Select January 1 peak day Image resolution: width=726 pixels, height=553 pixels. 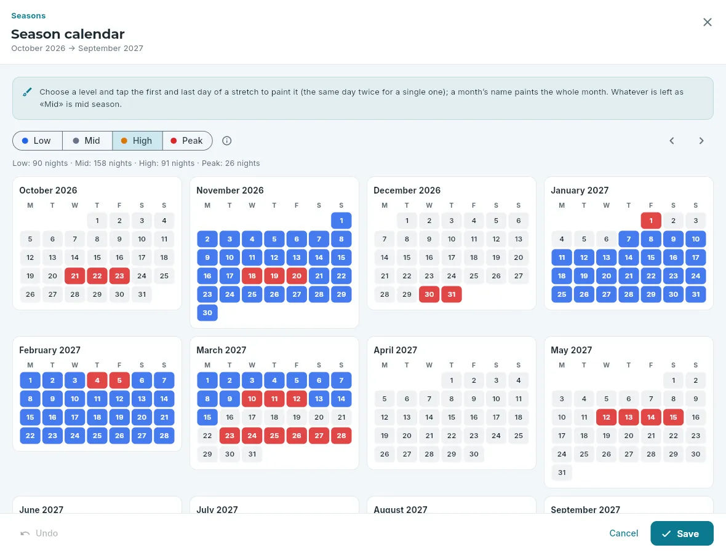651,221
